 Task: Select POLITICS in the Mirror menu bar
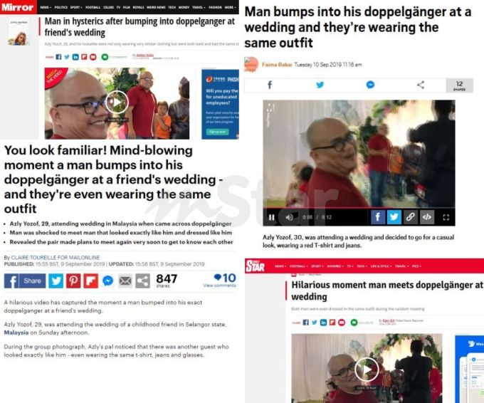coord(60,7)
